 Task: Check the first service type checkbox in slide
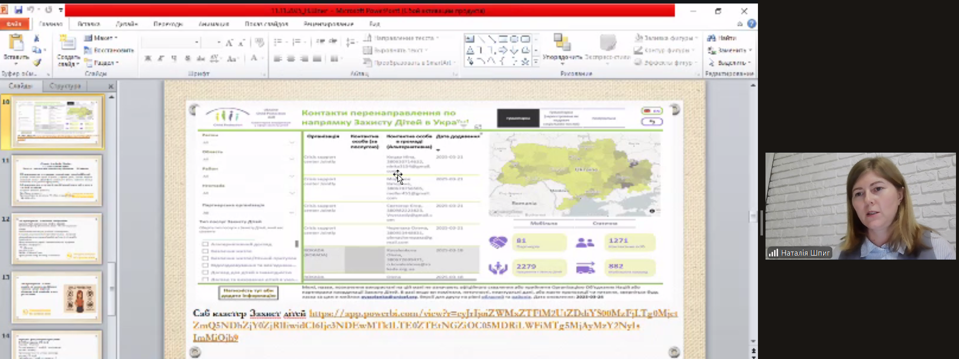[205, 244]
